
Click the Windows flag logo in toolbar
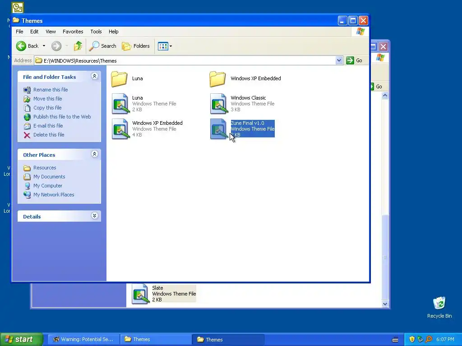360,32
